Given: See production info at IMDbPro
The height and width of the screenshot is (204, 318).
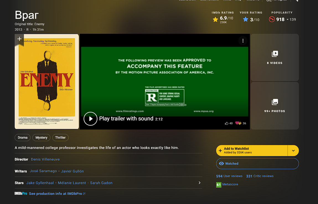Looking at the screenshot, I should coord(57,194).
